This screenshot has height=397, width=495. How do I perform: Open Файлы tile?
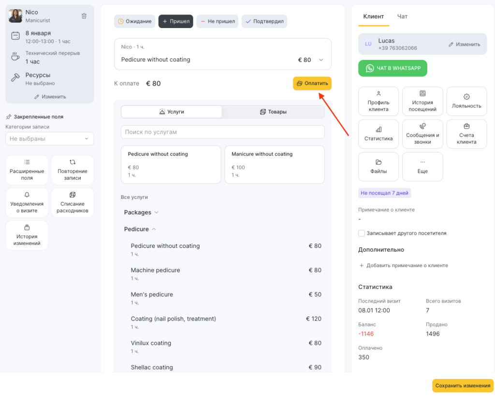tap(378, 166)
